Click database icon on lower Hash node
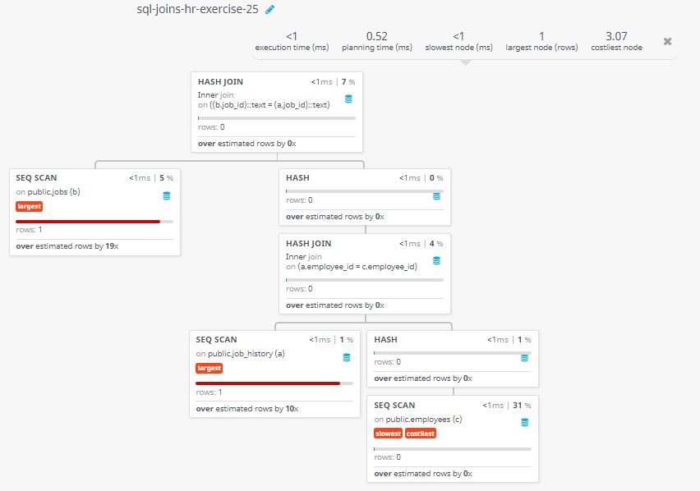This screenshot has height=491, width=700. (524, 358)
